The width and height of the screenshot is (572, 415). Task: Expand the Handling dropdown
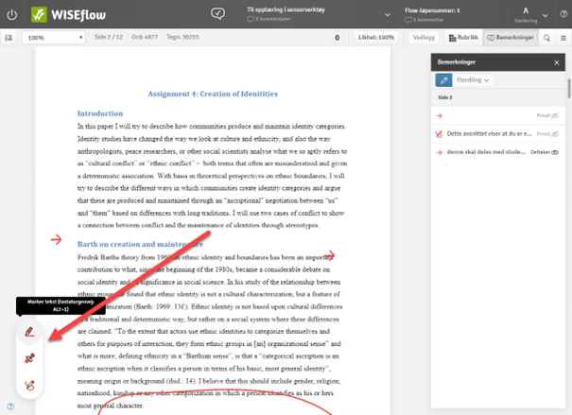tap(473, 80)
